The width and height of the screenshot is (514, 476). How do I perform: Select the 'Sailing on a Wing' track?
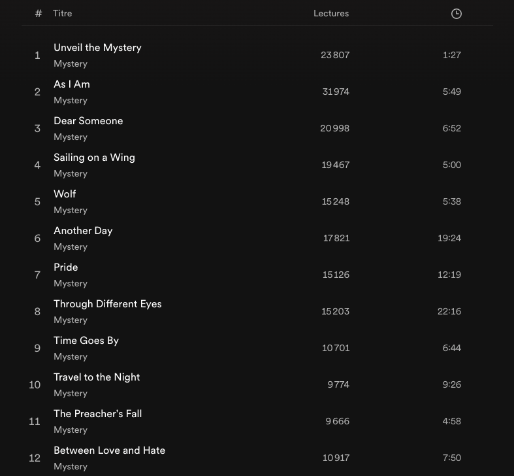coord(94,158)
